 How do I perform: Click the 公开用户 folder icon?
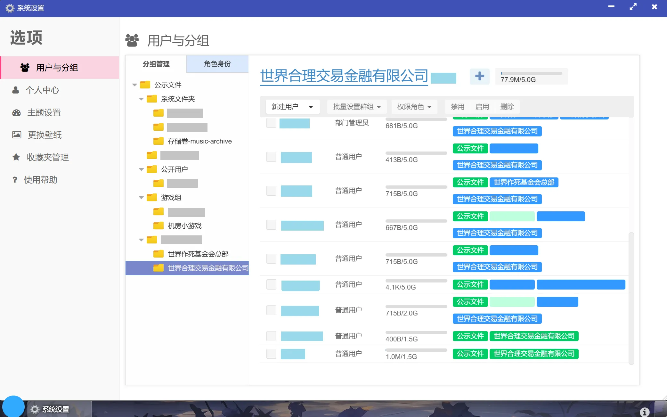[152, 169]
